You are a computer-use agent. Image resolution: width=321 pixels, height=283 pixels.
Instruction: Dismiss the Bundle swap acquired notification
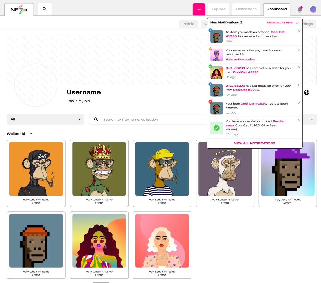299,120
